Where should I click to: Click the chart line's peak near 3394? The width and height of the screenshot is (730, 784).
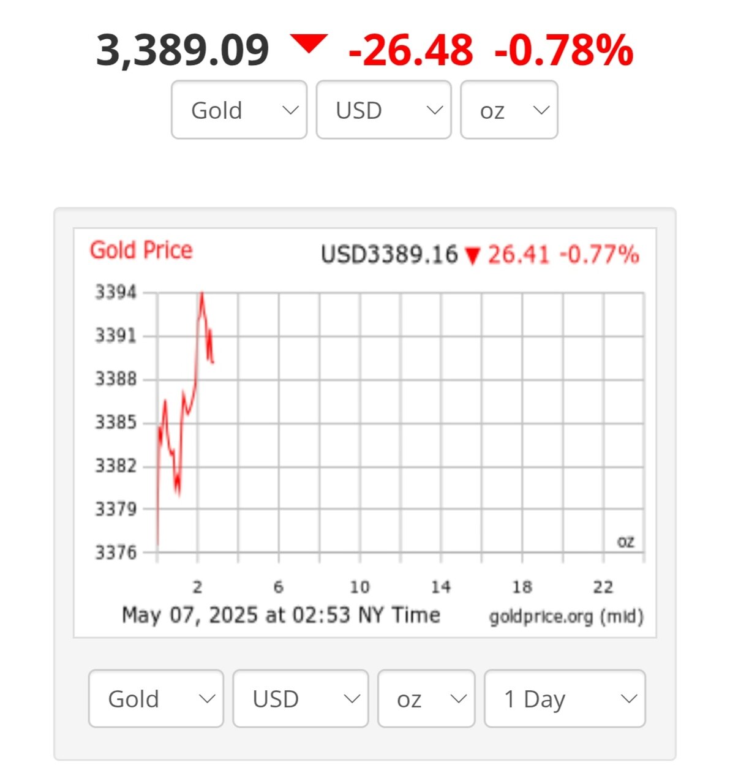[x=202, y=294]
